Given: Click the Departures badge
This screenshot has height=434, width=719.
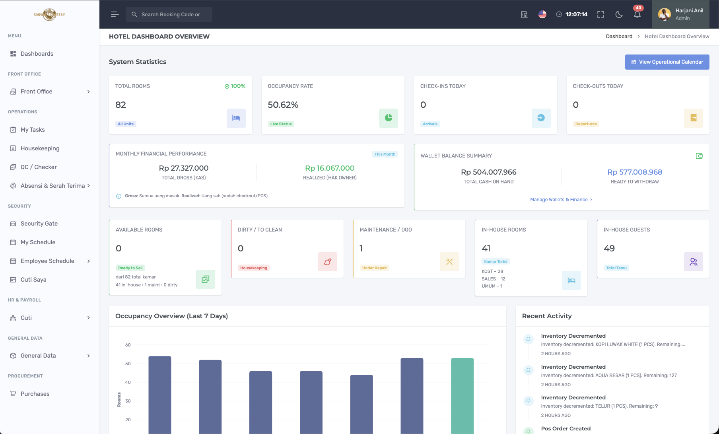Looking at the screenshot, I should 586,124.
